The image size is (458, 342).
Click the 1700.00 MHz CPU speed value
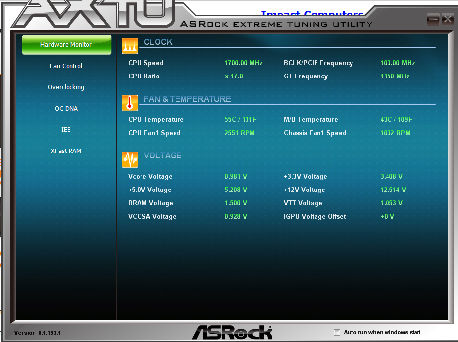point(244,63)
